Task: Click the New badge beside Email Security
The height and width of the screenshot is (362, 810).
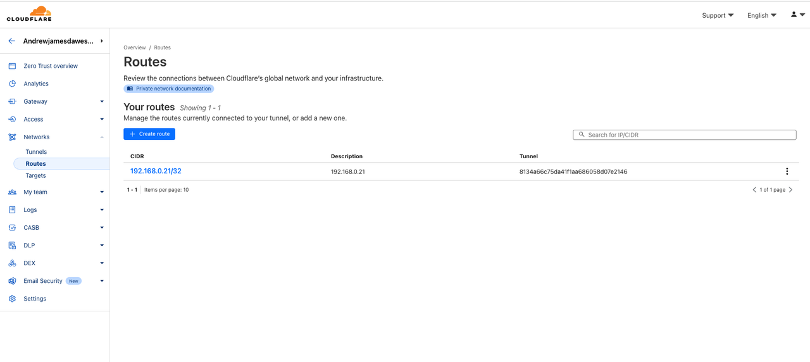Action: [x=74, y=281]
